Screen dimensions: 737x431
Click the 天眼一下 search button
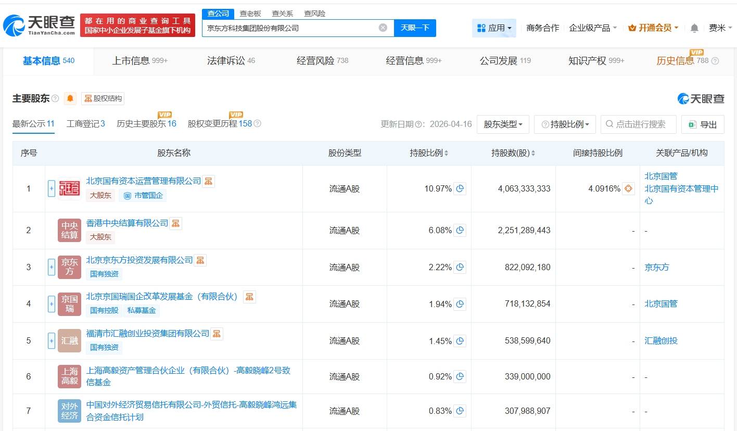click(415, 28)
